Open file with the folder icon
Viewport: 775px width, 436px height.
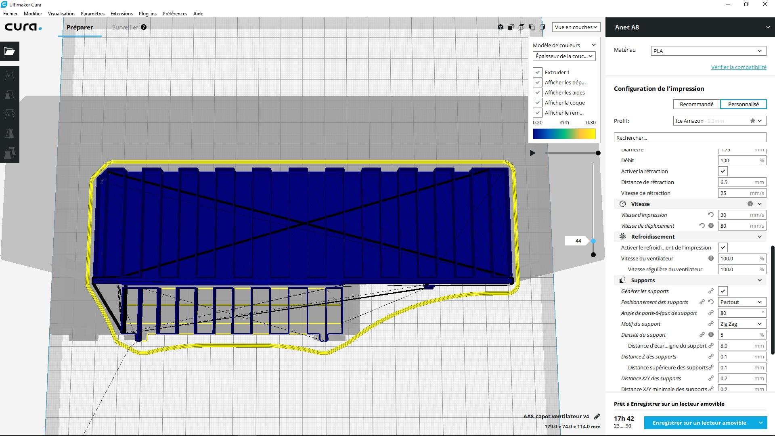tap(10, 51)
